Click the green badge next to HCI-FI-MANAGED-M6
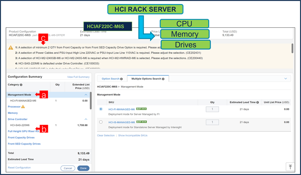 141,109
